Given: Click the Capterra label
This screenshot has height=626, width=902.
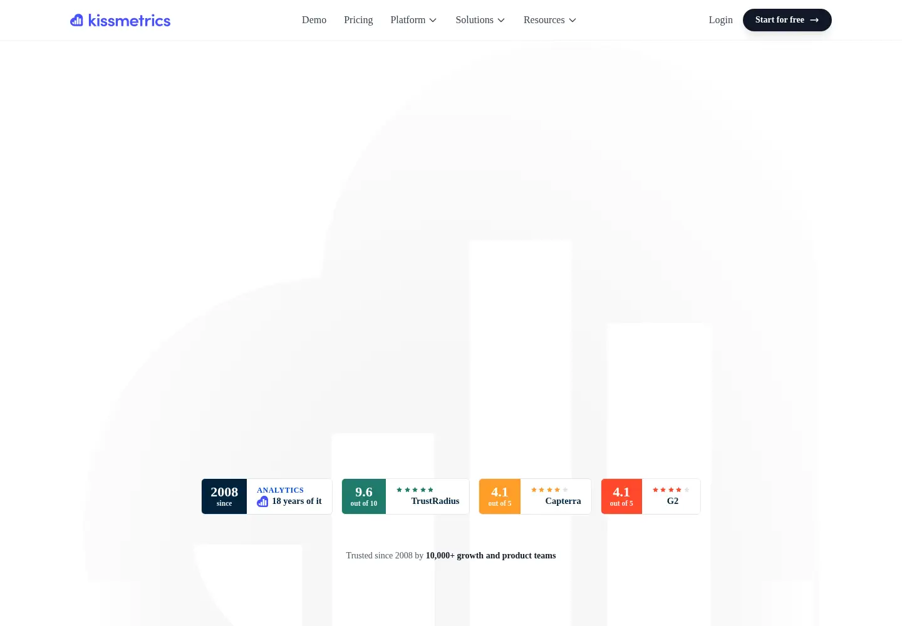Looking at the screenshot, I should 563,501.
